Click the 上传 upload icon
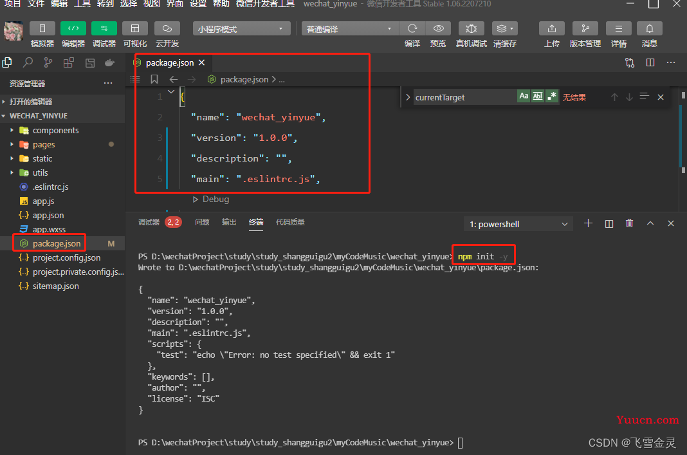 click(x=551, y=28)
